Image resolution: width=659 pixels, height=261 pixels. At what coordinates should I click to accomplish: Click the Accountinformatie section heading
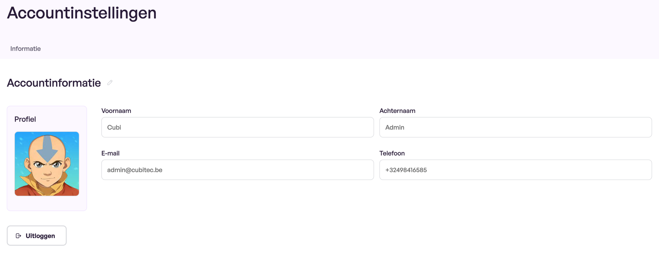[54, 83]
